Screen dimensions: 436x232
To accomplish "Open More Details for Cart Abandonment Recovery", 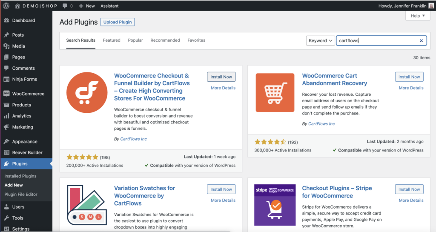I will [411, 88].
